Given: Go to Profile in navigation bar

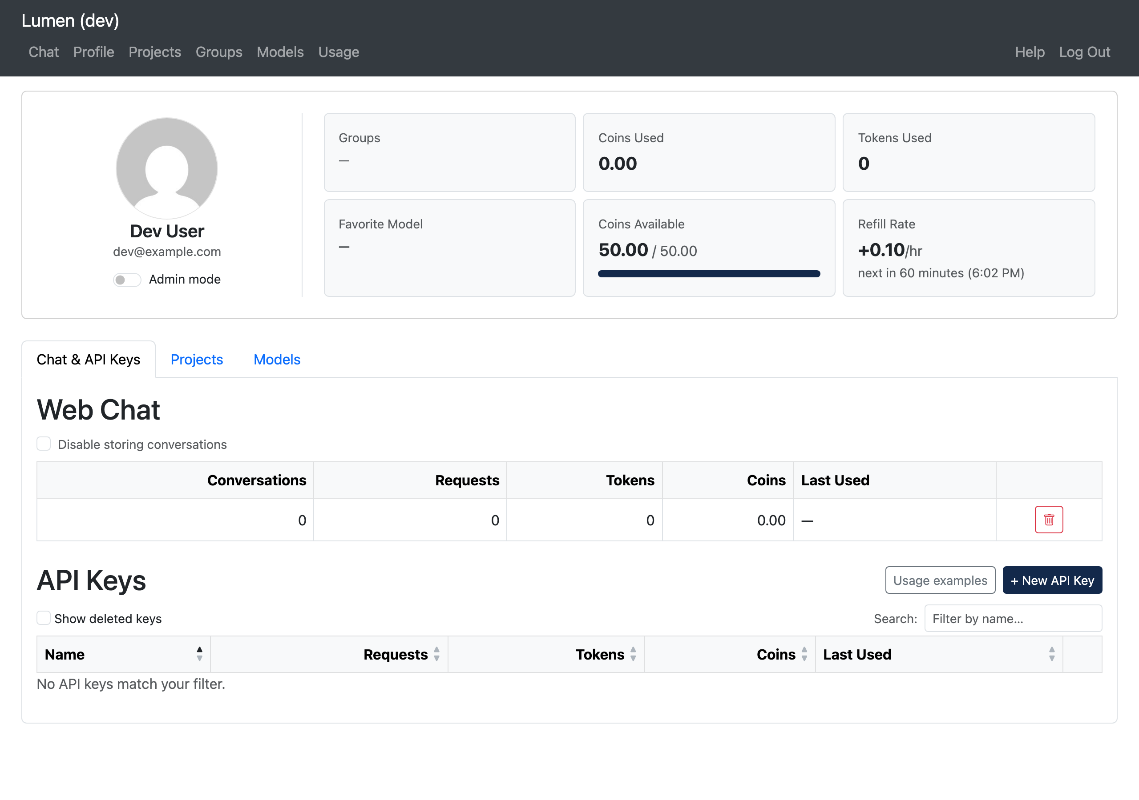Looking at the screenshot, I should click(94, 52).
